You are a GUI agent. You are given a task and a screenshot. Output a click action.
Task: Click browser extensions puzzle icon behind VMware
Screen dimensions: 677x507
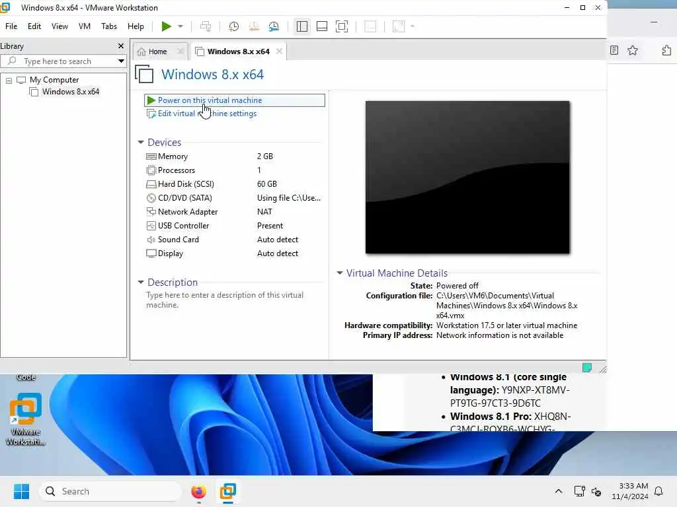tap(666, 50)
